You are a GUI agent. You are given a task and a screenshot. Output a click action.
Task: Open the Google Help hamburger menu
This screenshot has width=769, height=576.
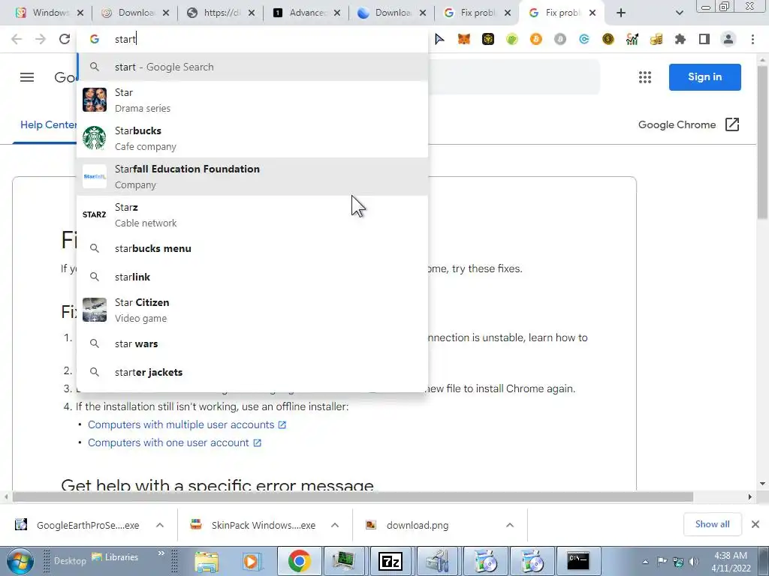(x=27, y=77)
